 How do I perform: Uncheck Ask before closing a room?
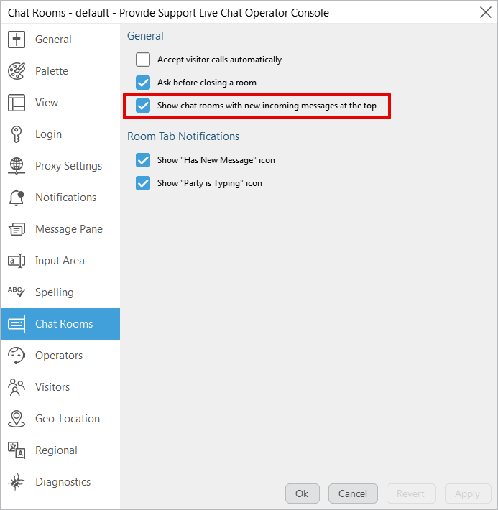143,83
